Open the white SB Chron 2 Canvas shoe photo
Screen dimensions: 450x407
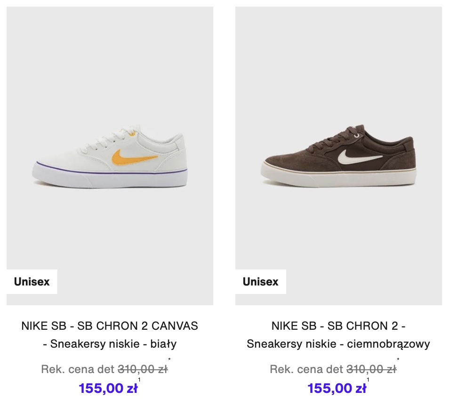point(110,155)
